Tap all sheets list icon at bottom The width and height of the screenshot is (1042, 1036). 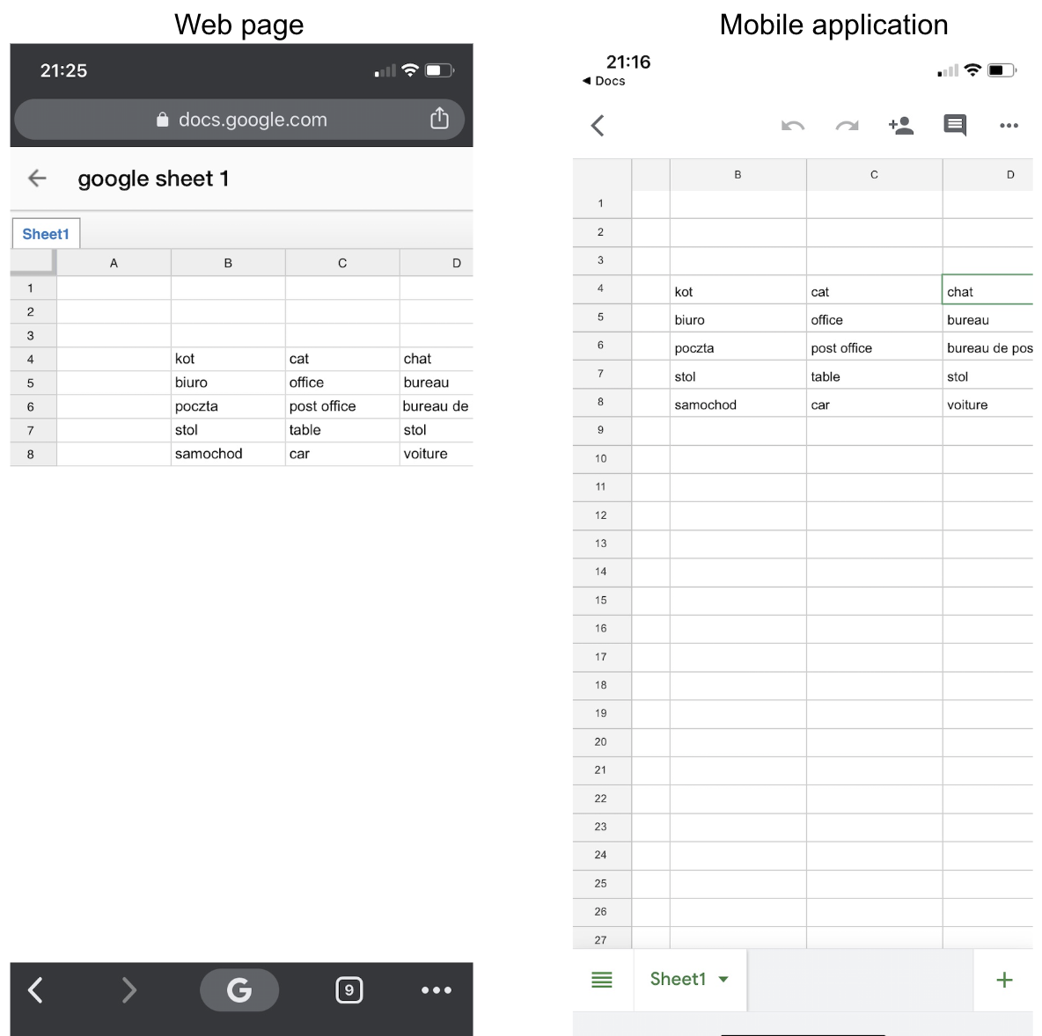pos(602,980)
